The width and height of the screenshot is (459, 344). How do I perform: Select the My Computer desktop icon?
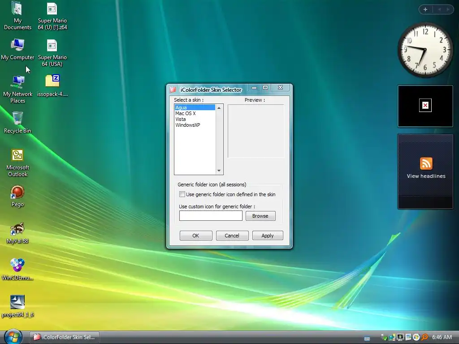17,49
